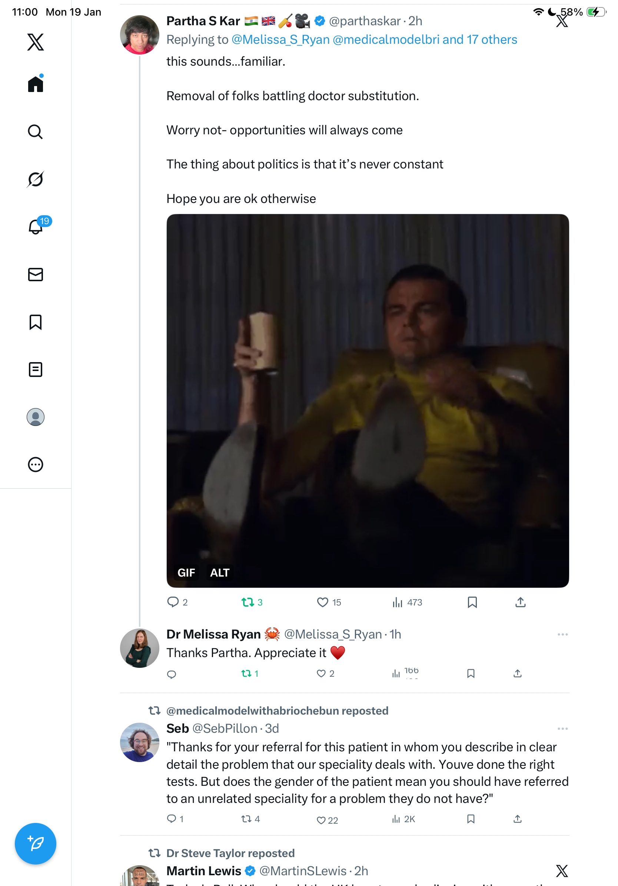The width and height of the screenshot is (618, 886).
Task: Go to Home feed icon
Action: tap(36, 84)
